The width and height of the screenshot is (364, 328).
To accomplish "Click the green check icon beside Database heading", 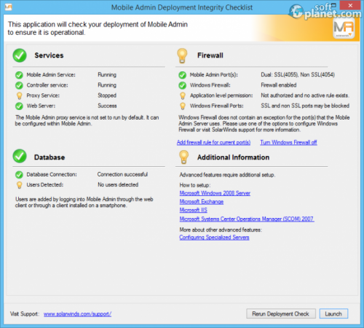I will click(x=20, y=156).
